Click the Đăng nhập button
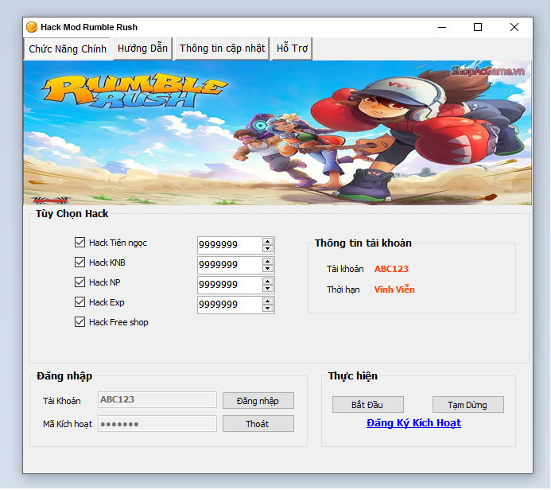 258,401
